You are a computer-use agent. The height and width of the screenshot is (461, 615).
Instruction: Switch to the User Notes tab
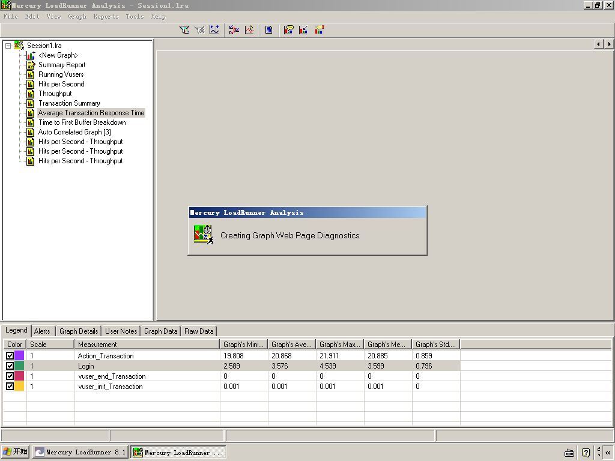[121, 331]
